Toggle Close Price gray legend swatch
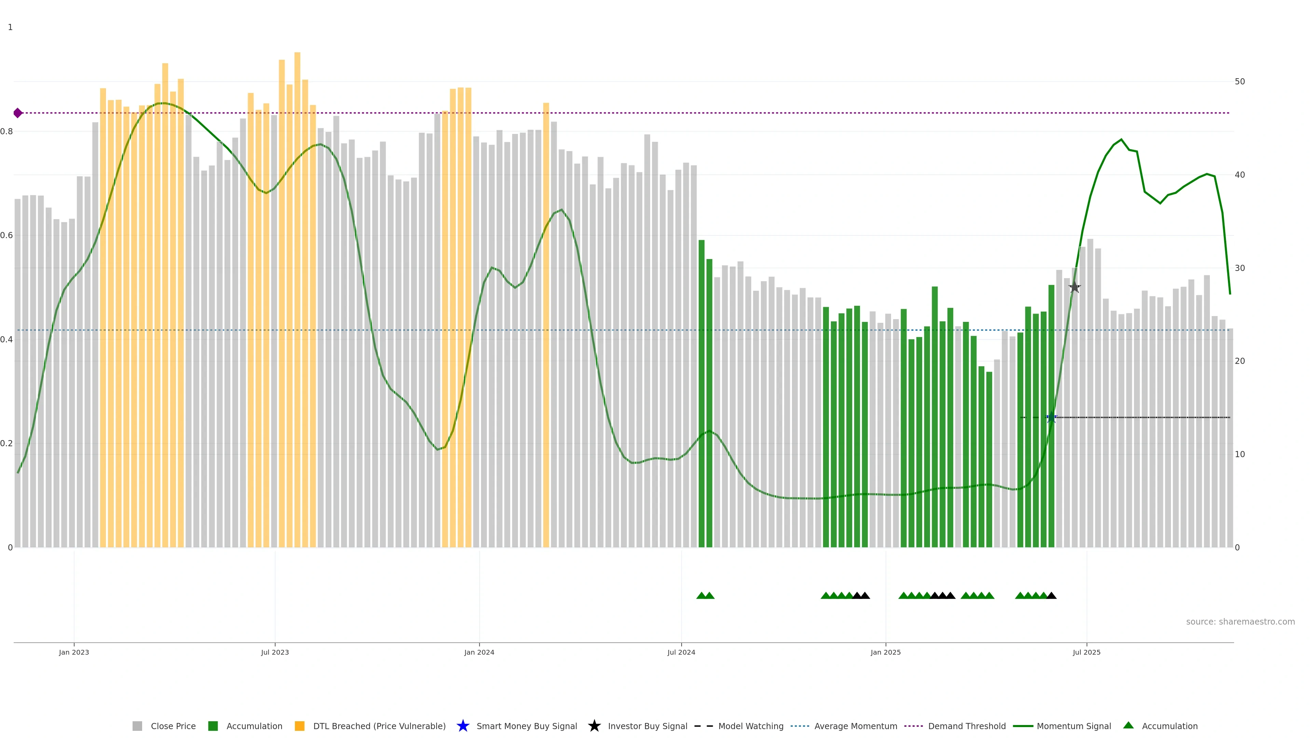 137,726
